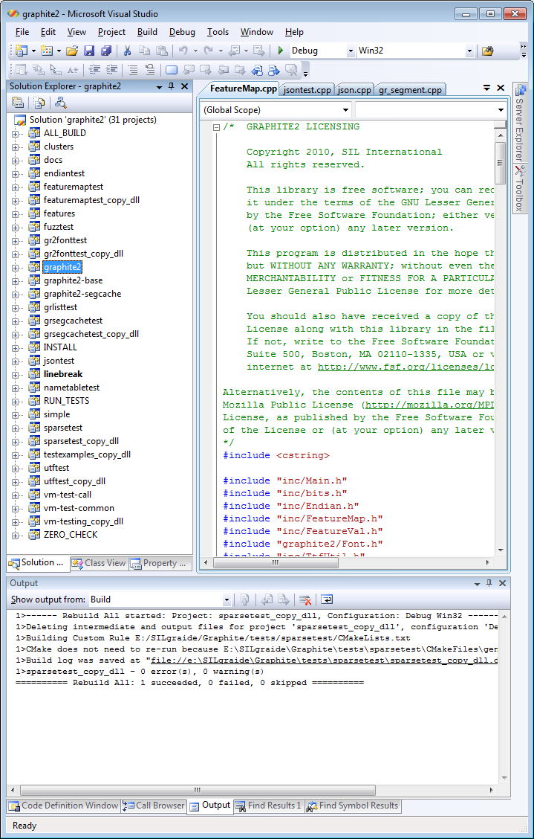Viewport: 534px width, 839px height.
Task: Click the Open File folder icon
Action: click(72, 51)
